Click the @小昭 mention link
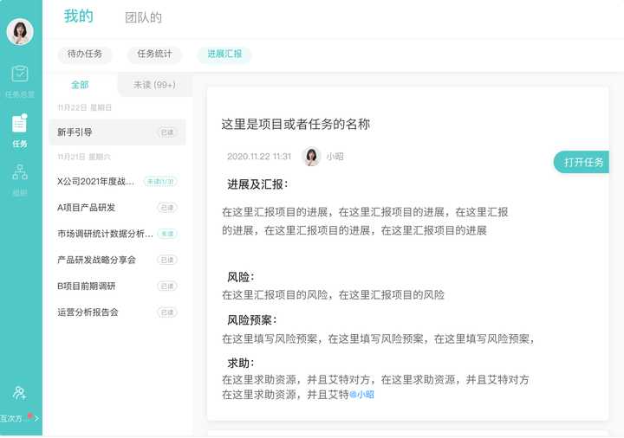 pos(361,395)
